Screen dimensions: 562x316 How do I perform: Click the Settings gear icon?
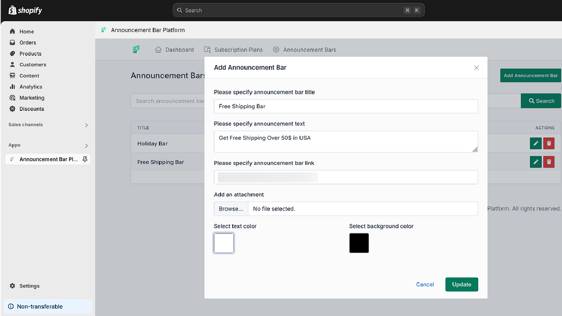point(12,286)
